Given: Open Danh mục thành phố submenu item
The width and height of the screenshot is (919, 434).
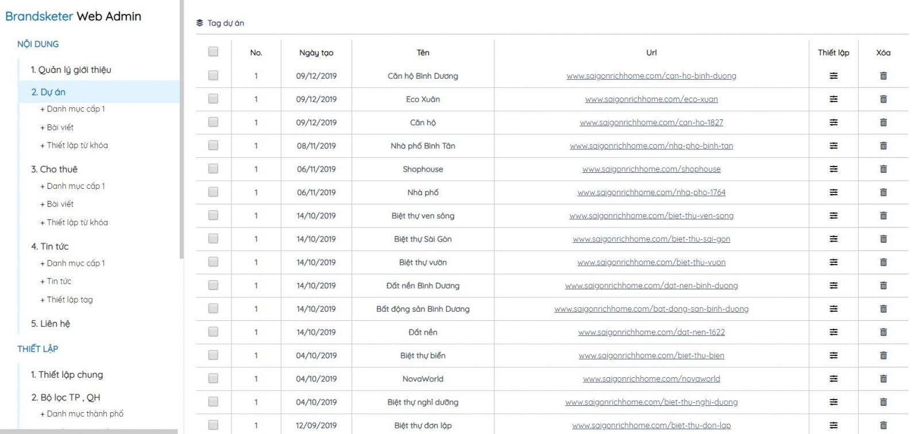Looking at the screenshot, I should click(82, 414).
